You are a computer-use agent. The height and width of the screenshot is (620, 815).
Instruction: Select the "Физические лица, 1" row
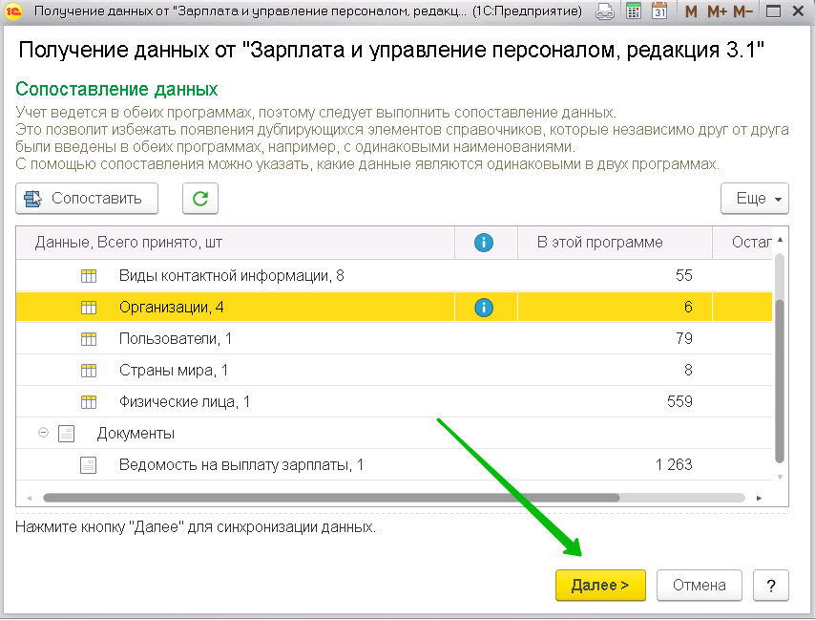(394, 401)
